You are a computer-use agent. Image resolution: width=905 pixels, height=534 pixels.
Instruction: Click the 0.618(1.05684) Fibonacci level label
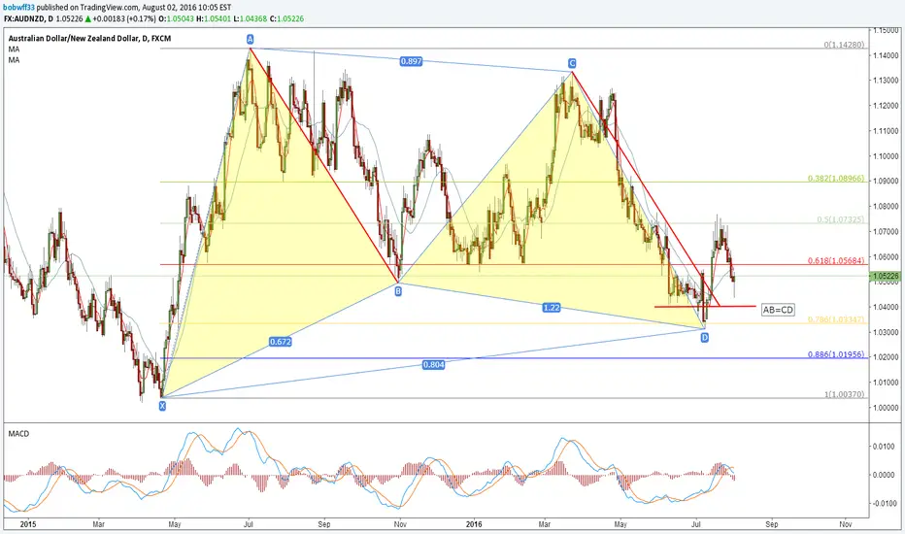(836, 260)
